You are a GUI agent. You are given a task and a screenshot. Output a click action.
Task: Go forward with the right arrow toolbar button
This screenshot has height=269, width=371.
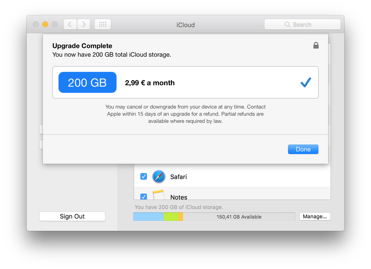(83, 24)
